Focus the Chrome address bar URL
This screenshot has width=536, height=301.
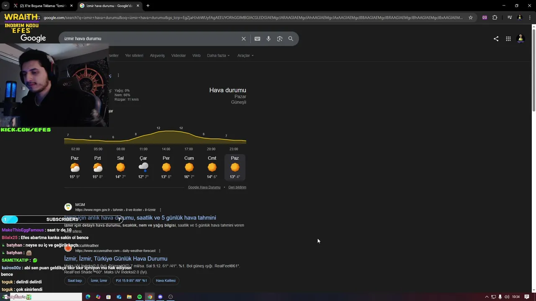point(253,18)
